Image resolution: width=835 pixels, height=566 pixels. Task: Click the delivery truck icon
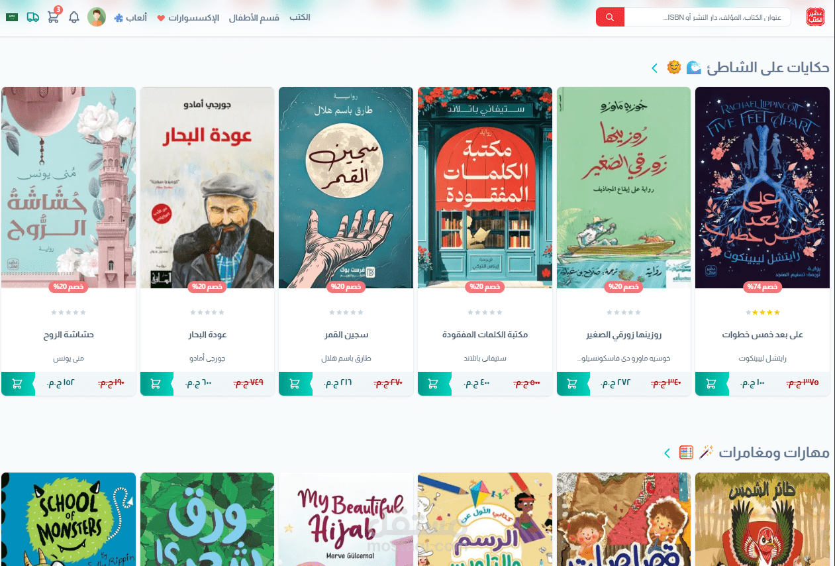33,17
